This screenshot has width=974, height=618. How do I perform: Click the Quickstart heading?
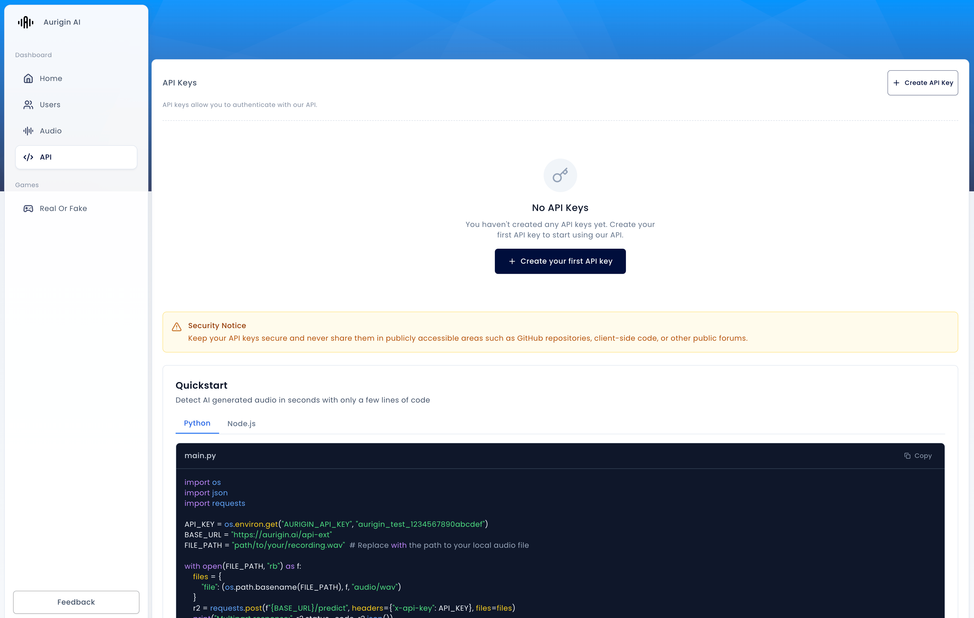pyautogui.click(x=202, y=385)
